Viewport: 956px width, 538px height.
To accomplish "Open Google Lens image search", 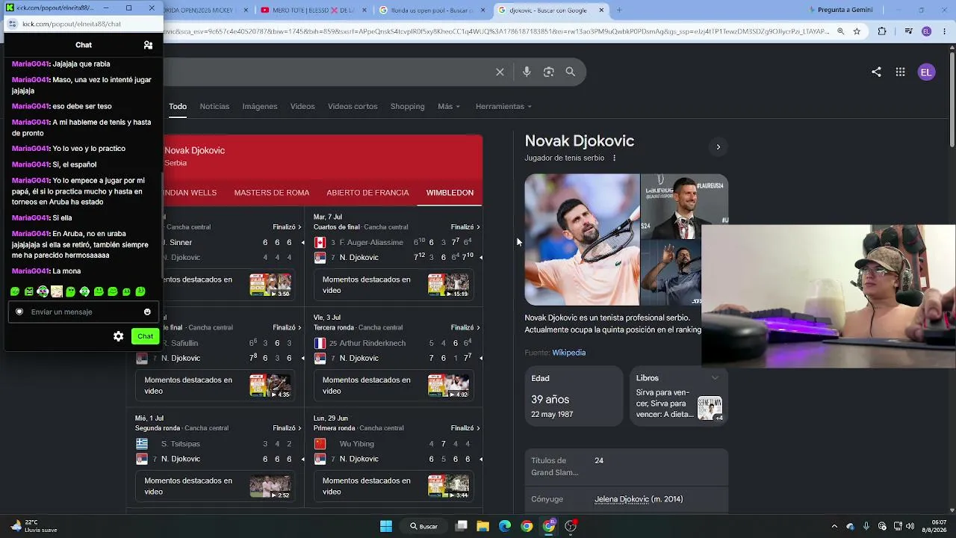I will 549,72.
